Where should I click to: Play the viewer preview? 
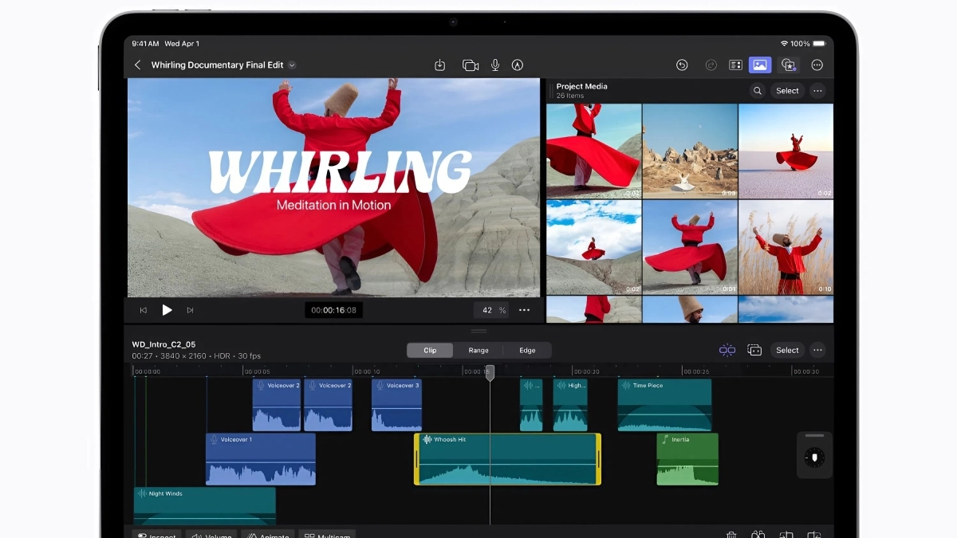point(167,310)
